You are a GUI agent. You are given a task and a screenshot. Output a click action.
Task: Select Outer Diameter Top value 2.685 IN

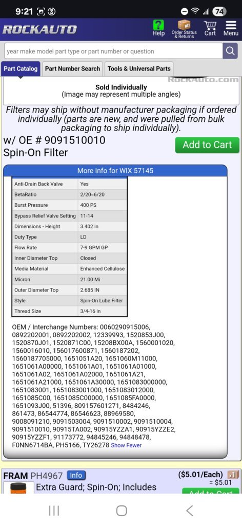(x=90, y=290)
